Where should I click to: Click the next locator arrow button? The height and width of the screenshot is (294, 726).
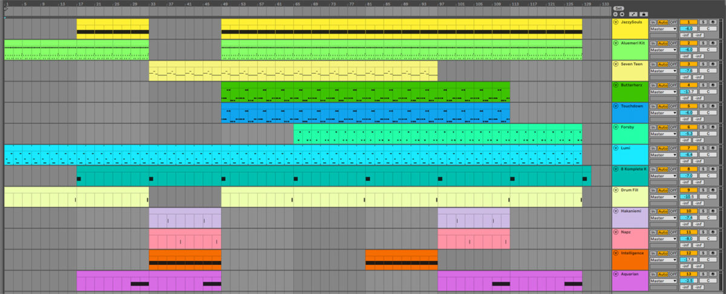[622, 14]
